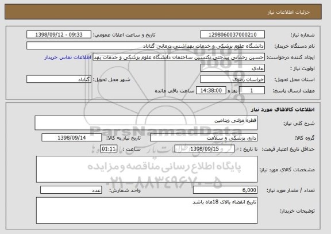Click the empty مشخصات کالای مورد نیاز text area

(x=147, y=169)
